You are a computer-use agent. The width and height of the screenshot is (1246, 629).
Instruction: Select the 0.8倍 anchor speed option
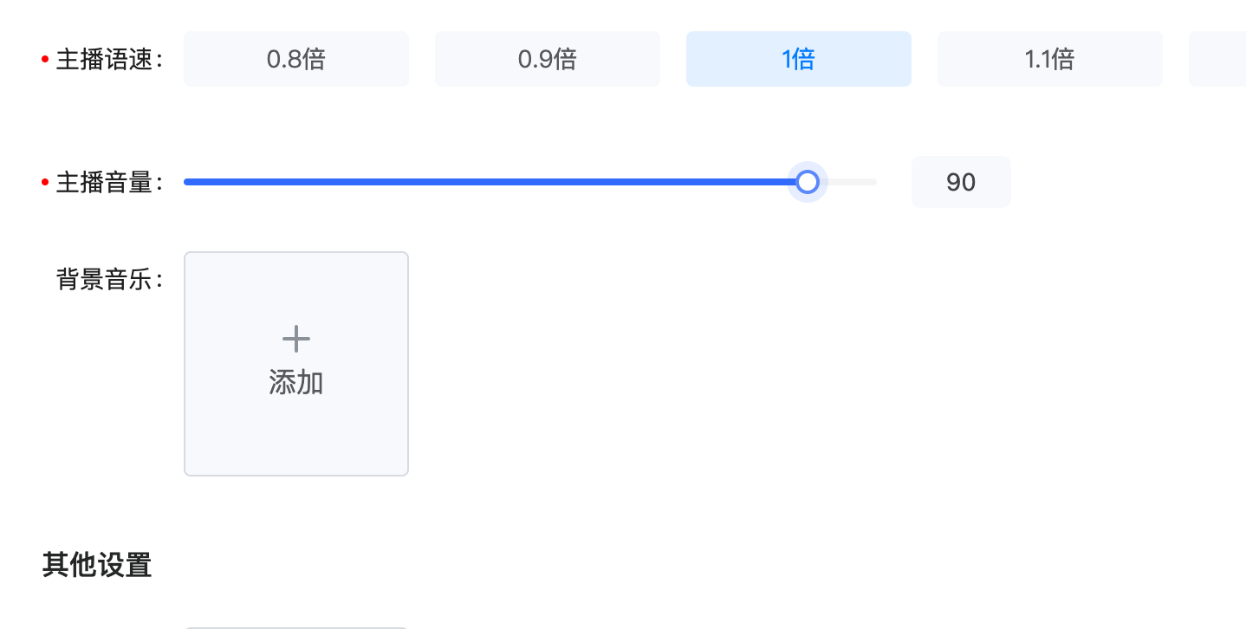[295, 59]
